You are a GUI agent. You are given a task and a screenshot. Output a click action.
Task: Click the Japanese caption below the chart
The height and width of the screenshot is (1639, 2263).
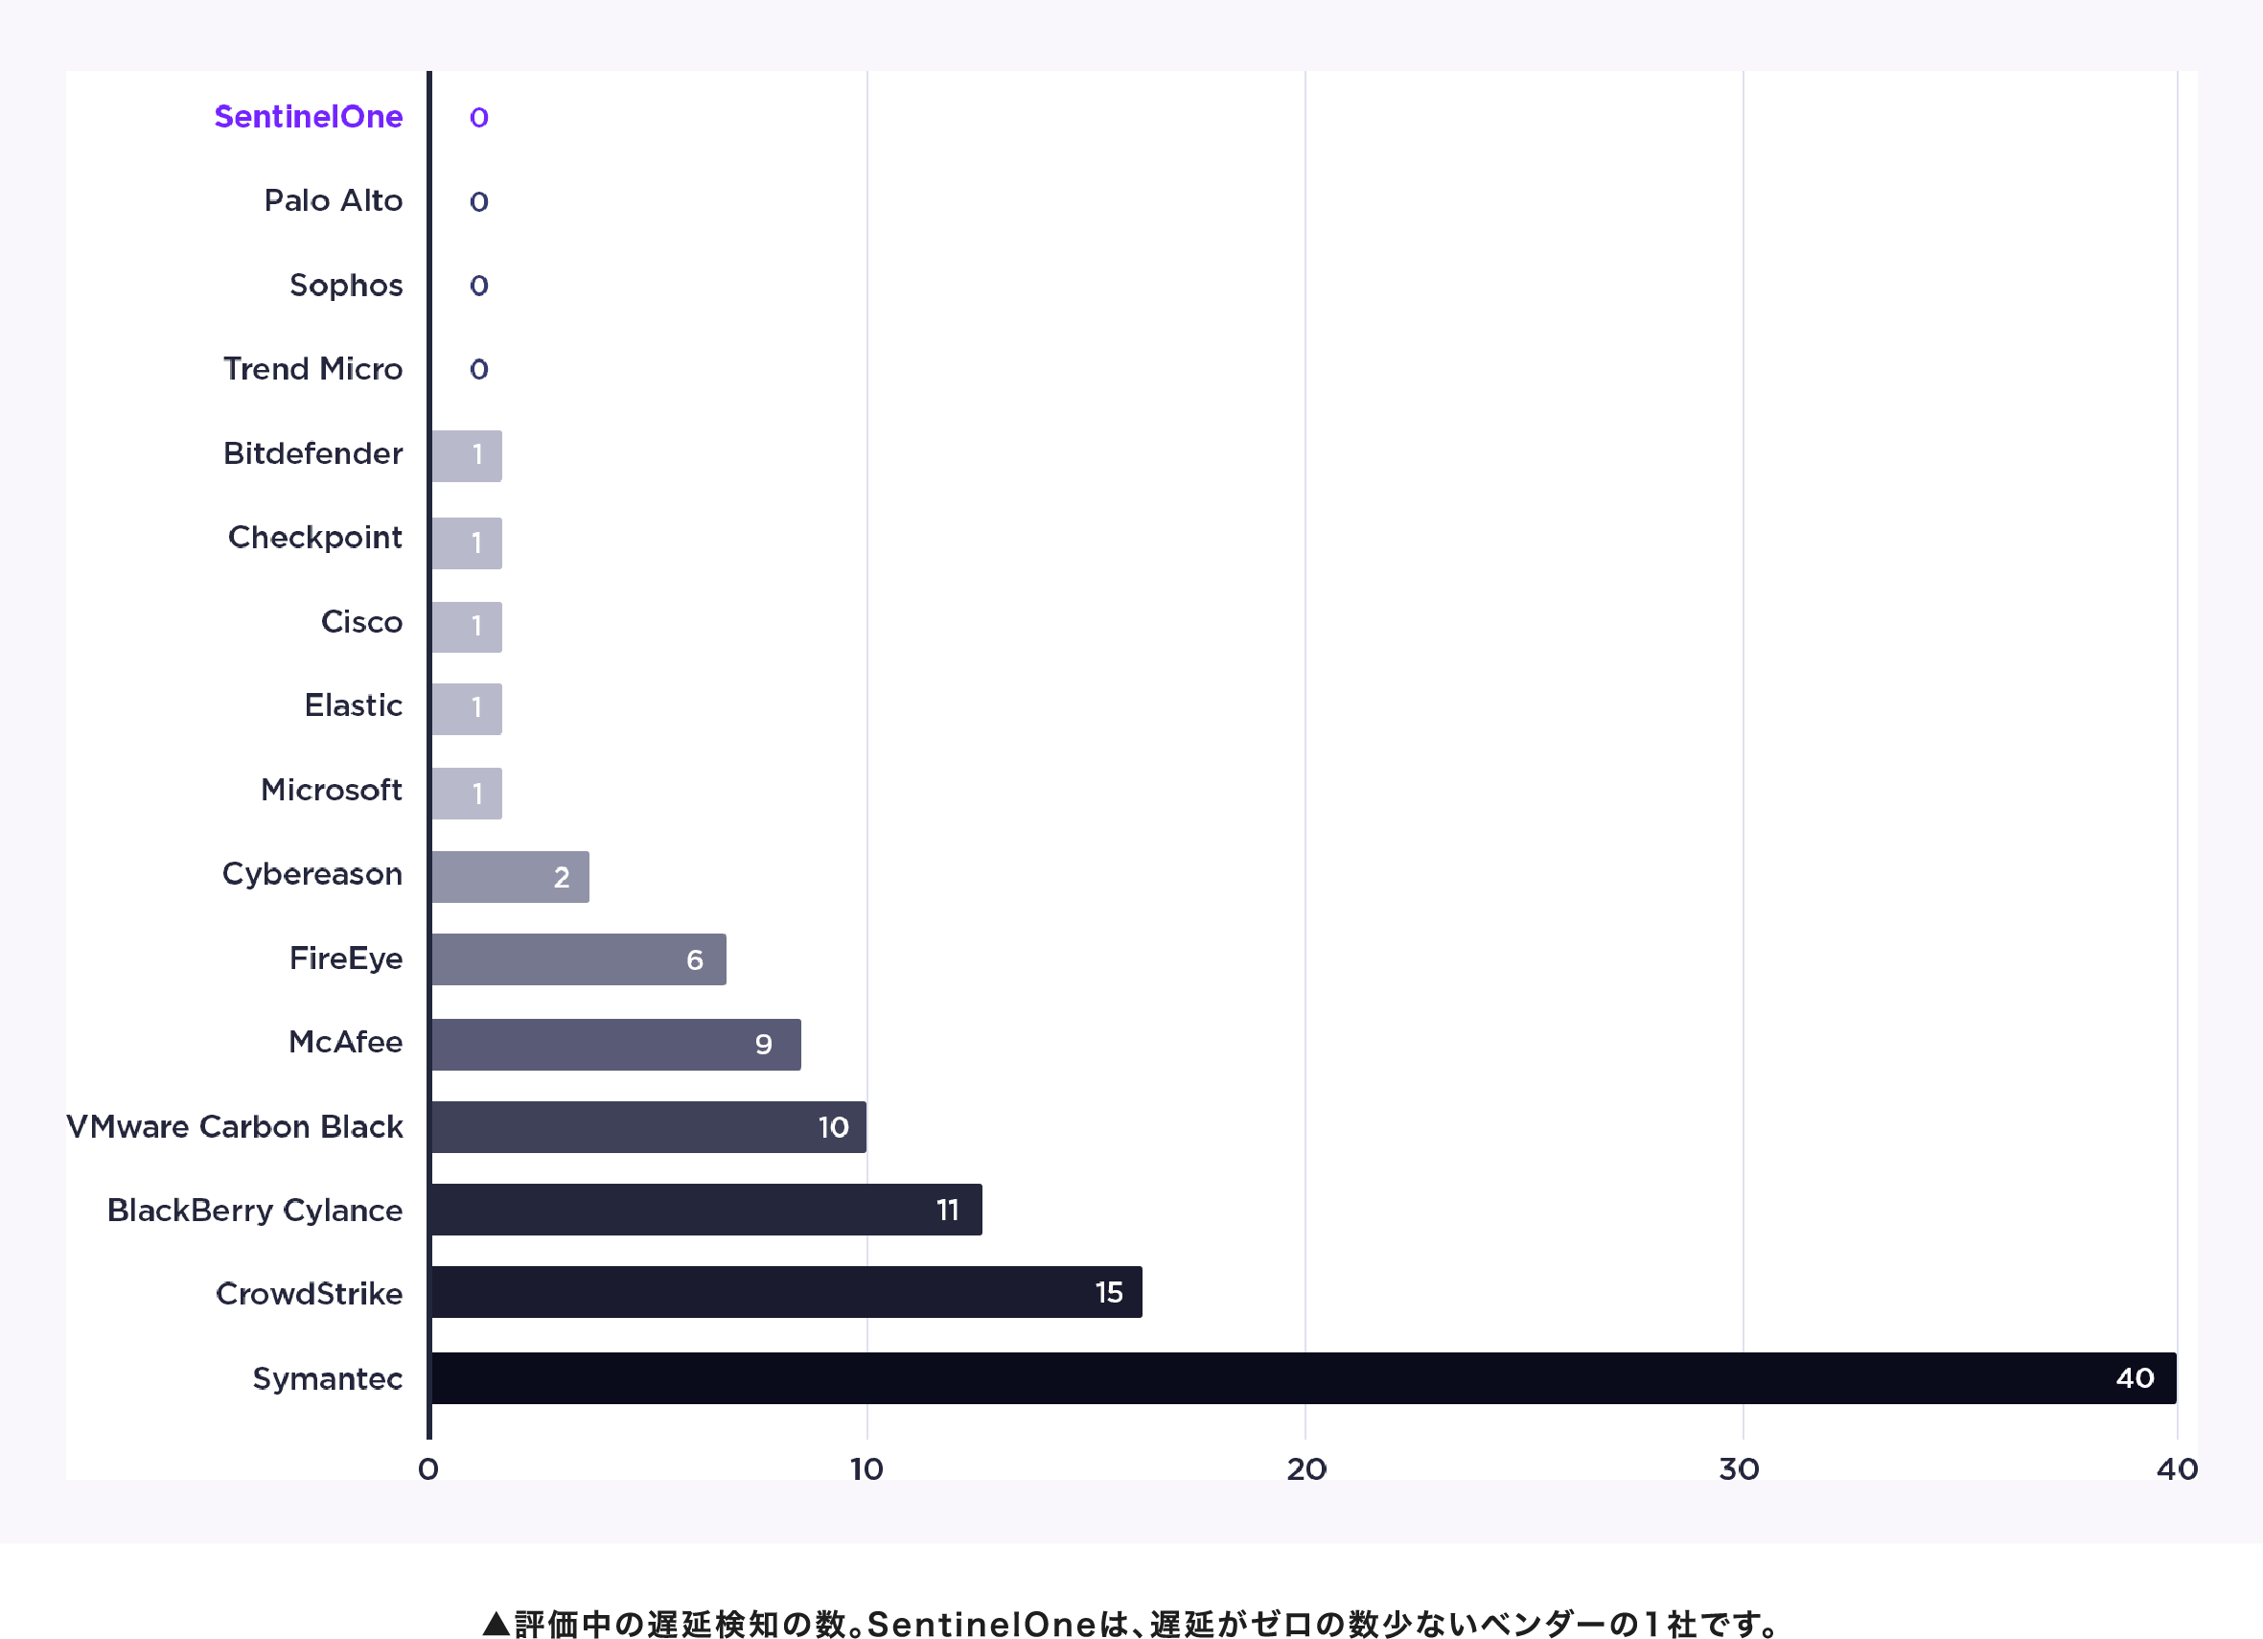pos(1130,1624)
